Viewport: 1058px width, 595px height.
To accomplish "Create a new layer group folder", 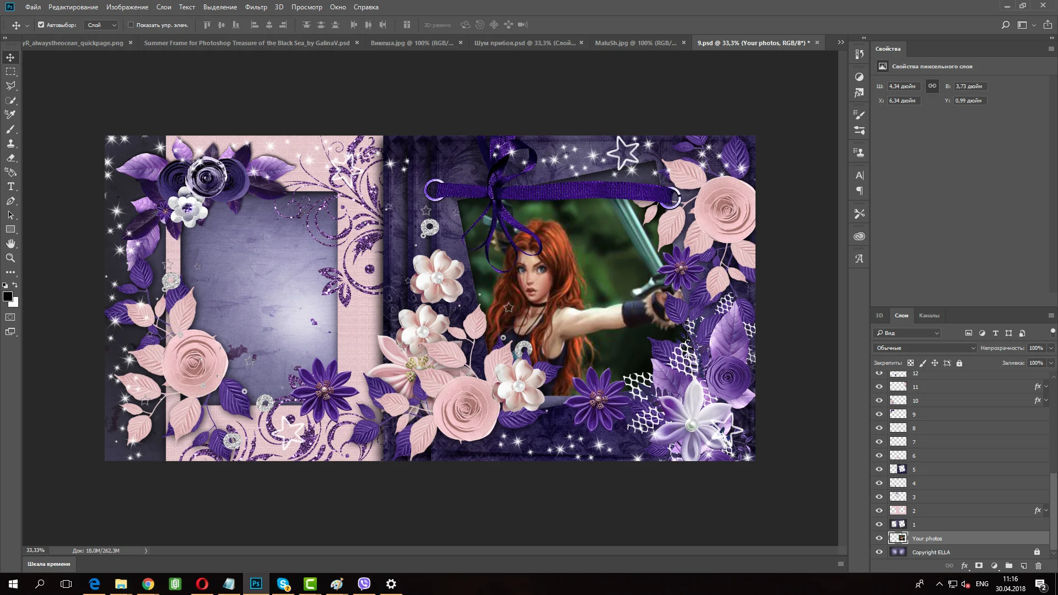I will 1008,566.
